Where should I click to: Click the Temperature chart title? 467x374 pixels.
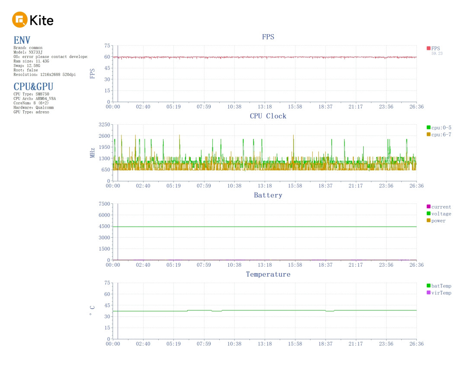(x=268, y=274)
